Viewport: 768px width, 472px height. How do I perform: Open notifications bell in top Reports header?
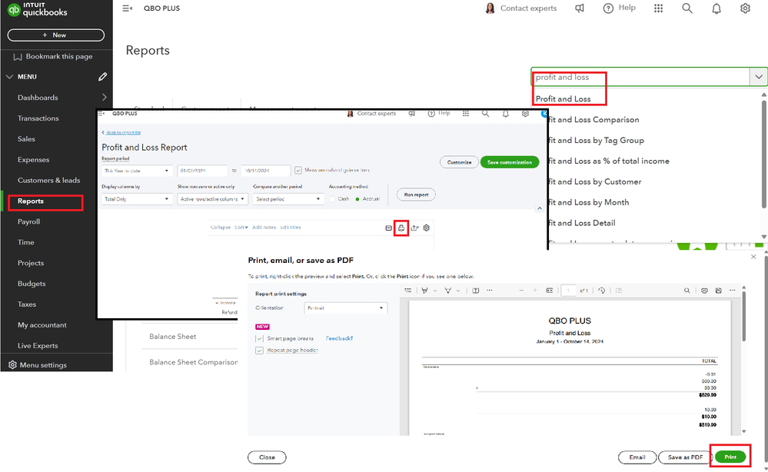click(x=716, y=8)
